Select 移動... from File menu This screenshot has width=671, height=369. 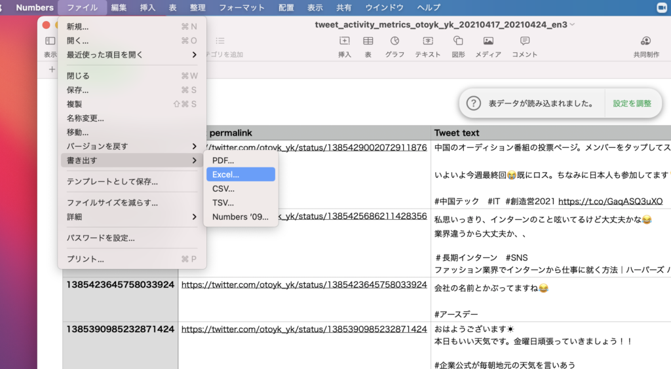pos(132,132)
